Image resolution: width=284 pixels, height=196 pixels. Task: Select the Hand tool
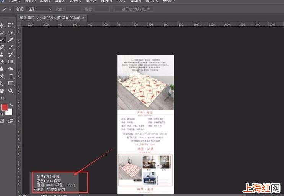(x=2, y=91)
